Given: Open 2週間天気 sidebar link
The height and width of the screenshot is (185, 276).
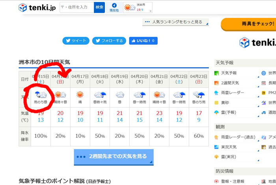Looking at the screenshot, I should pyautogui.click(x=231, y=83).
